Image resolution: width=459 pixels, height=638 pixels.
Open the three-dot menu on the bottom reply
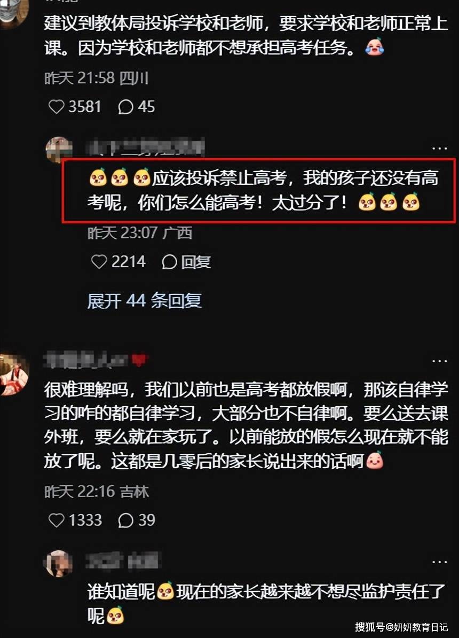[439, 562]
